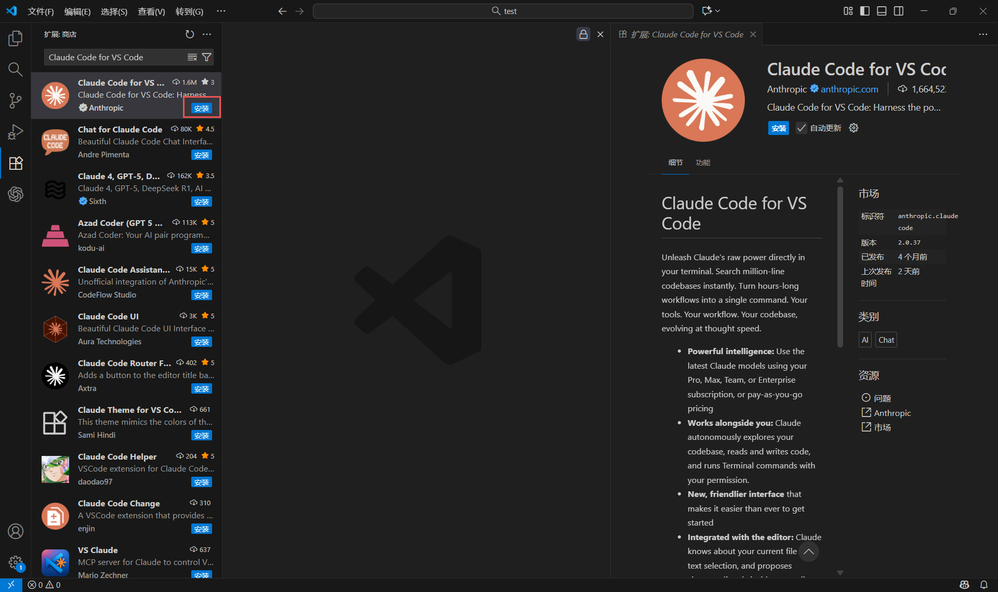Viewport: 998px width, 592px height.
Task: Switch to the 功能 tab
Action: coord(703,163)
